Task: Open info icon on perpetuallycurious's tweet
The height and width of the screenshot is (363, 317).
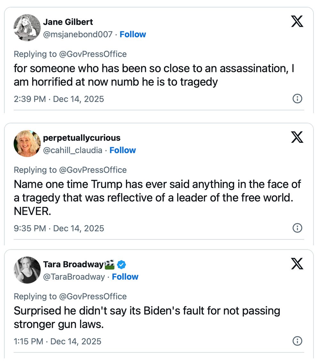Action: [x=297, y=228]
